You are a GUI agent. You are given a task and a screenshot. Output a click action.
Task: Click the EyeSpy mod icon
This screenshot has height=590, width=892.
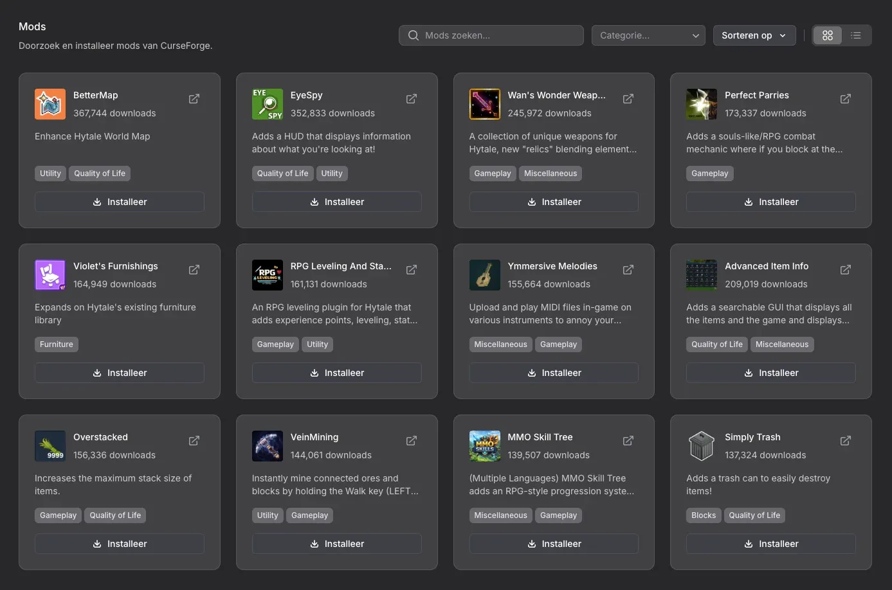click(x=267, y=103)
